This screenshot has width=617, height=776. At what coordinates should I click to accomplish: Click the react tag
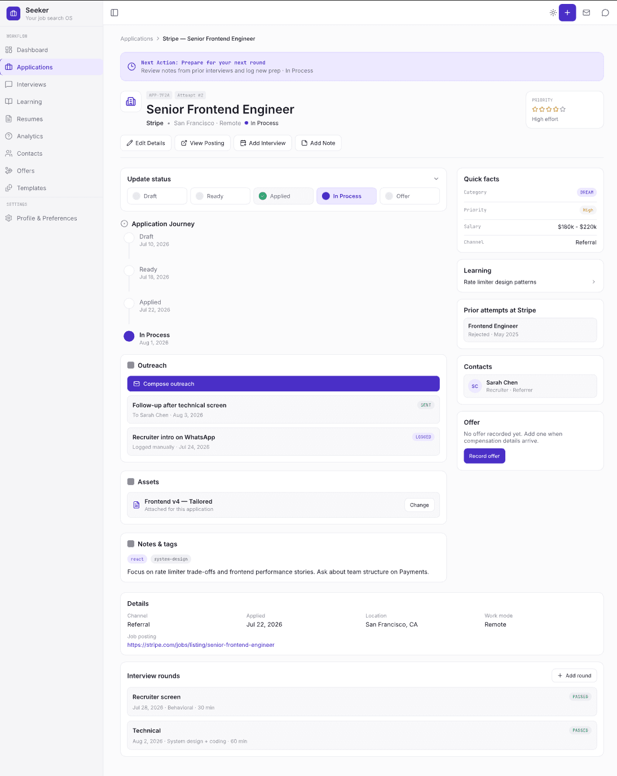138,559
